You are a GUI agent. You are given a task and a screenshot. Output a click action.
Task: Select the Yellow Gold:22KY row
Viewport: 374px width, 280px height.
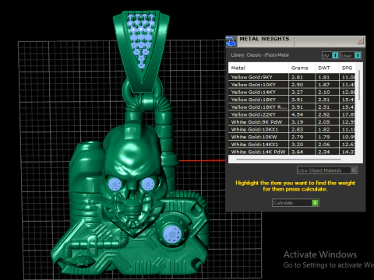point(292,114)
